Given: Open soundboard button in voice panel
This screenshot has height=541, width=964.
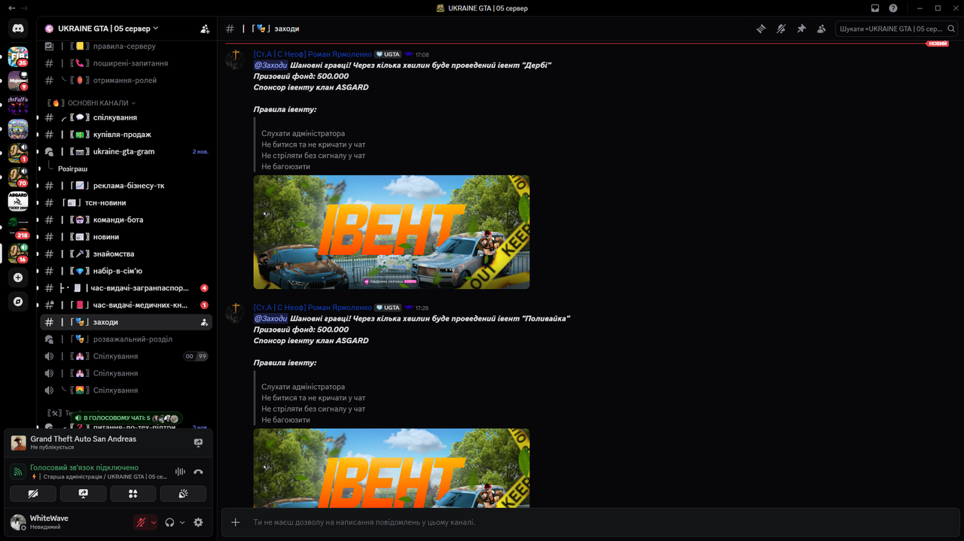Looking at the screenshot, I should click(x=183, y=494).
